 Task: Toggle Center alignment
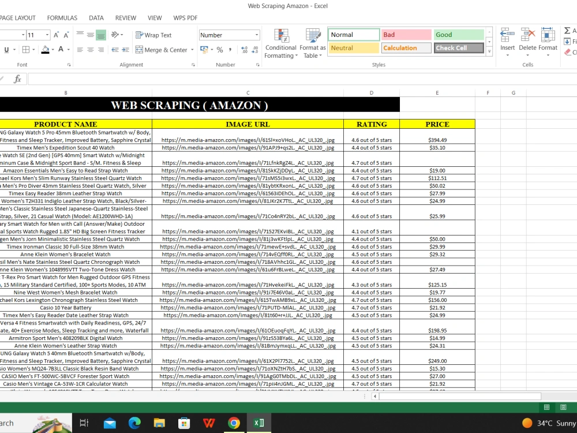pos(91,50)
